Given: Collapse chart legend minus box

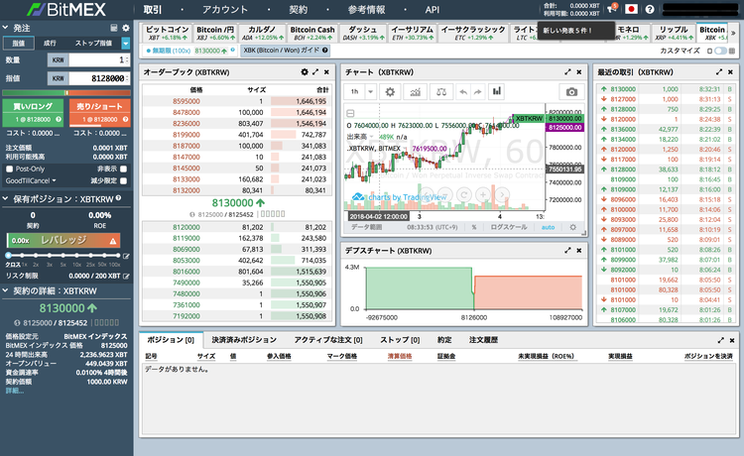Looking at the screenshot, I should tap(350, 113).
